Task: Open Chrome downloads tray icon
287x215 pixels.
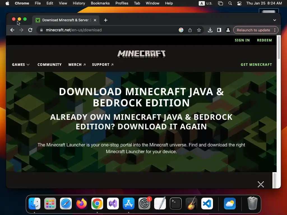Action: (210, 30)
